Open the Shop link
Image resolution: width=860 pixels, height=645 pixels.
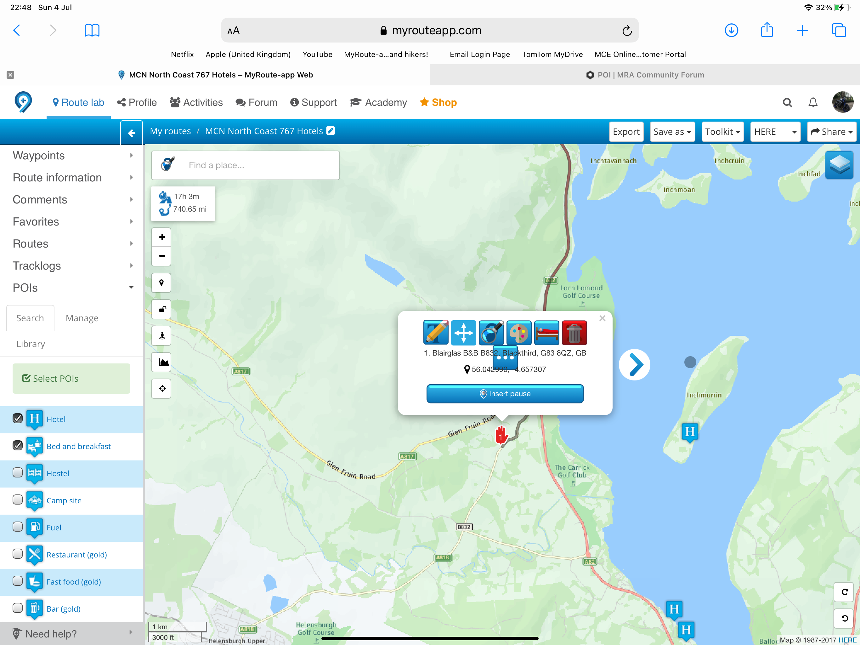[438, 102]
